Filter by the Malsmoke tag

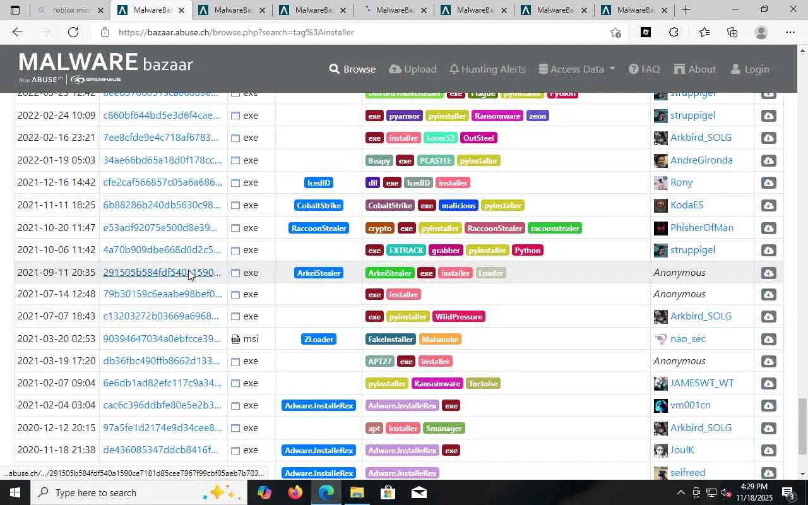pos(440,340)
